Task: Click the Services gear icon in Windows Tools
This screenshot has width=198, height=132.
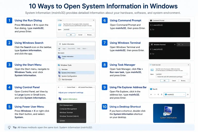Action: click(x=60, y=69)
